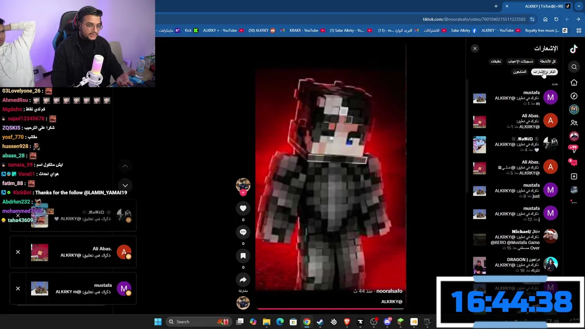
Task: Open the Windows Start menu
Action: [158, 322]
